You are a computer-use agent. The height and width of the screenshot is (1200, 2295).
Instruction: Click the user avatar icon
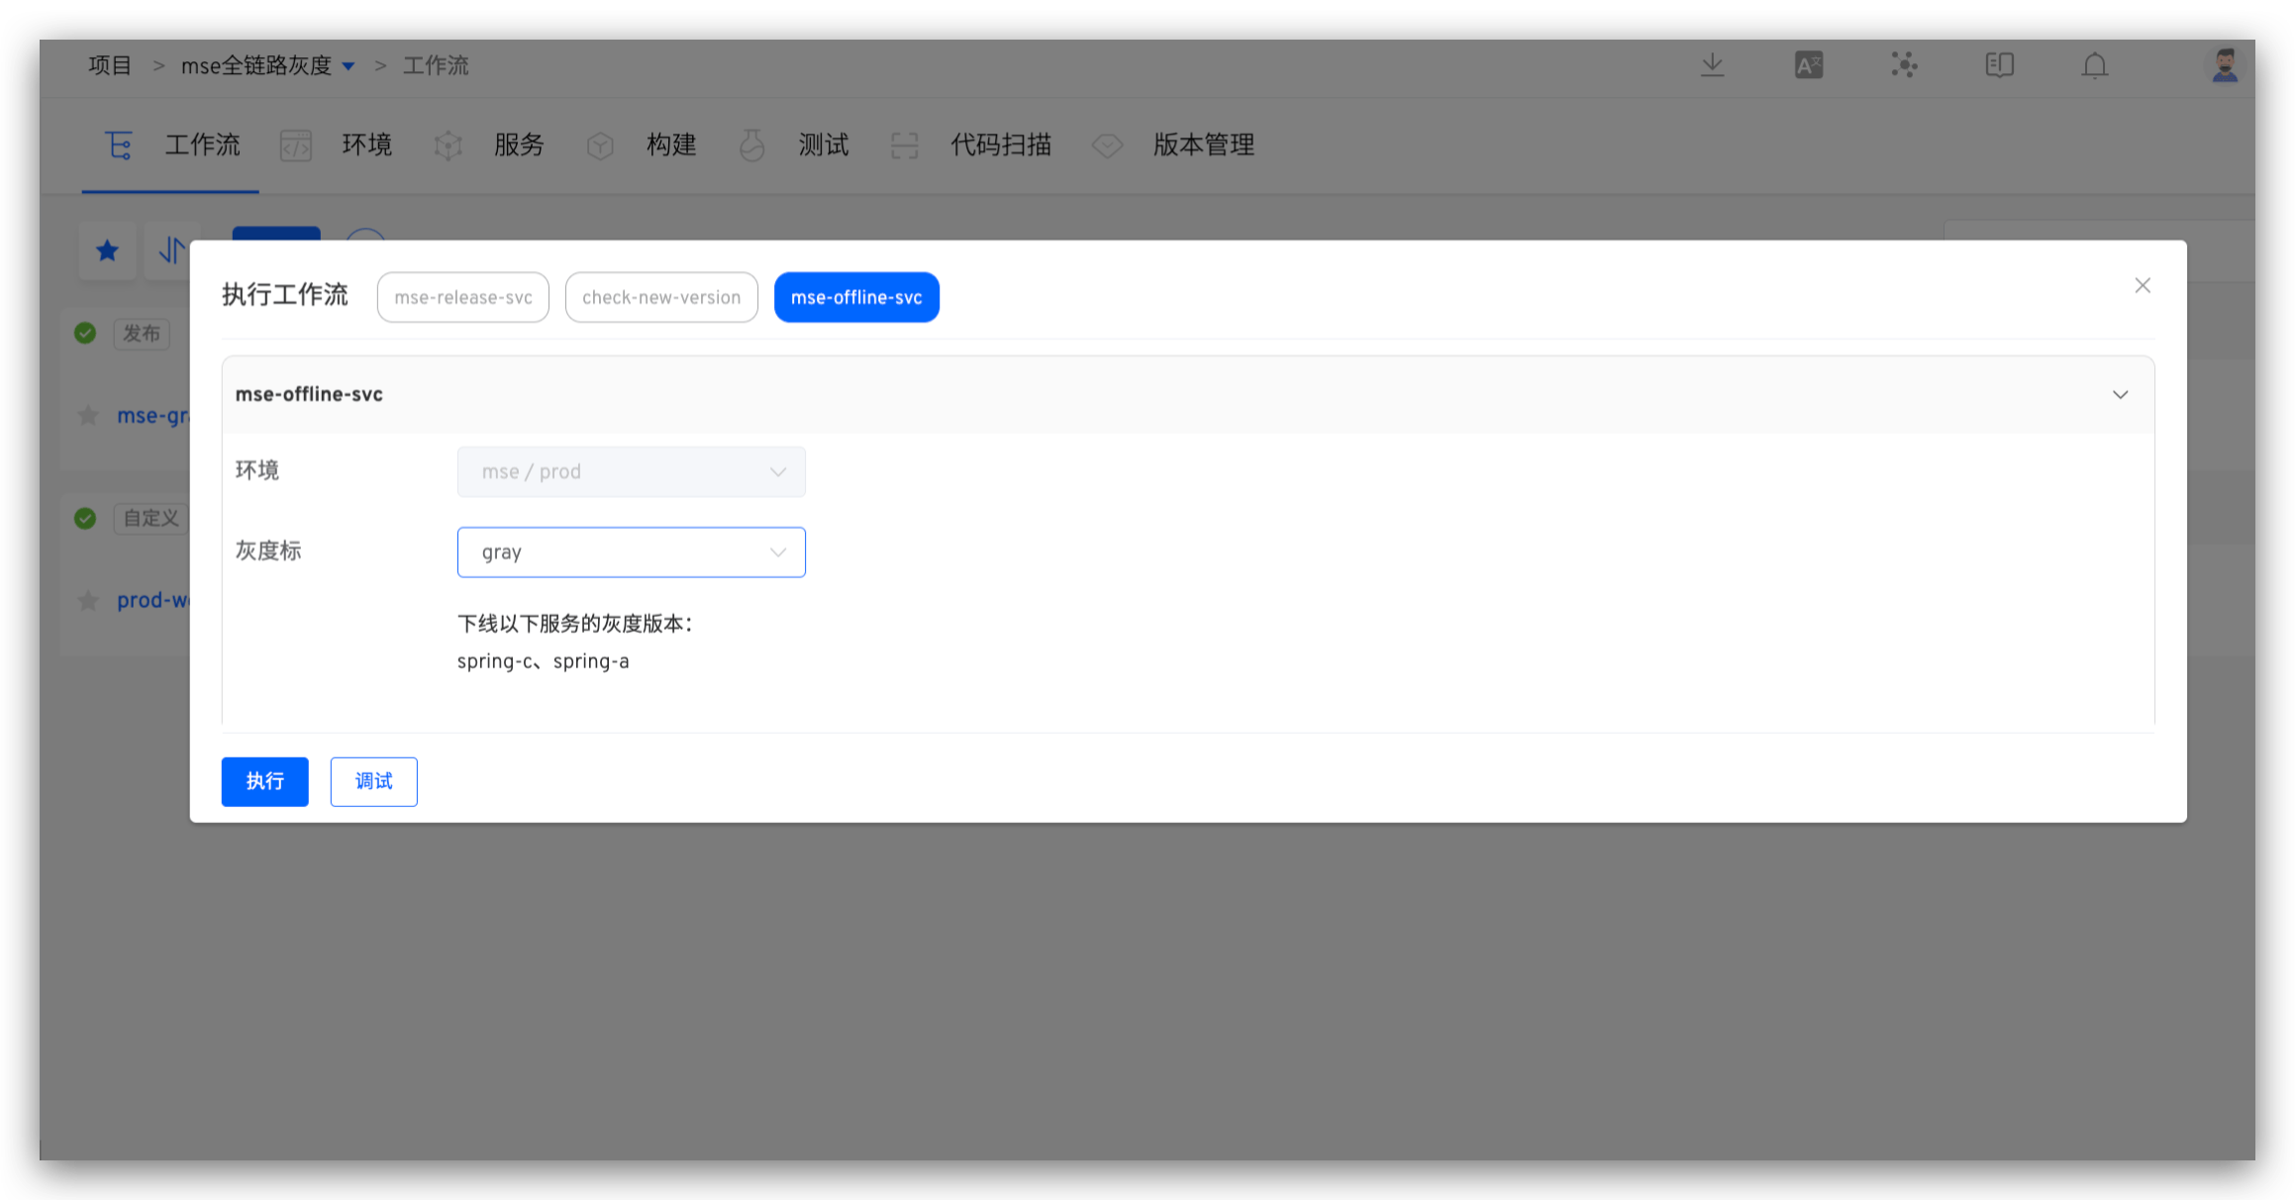[2225, 65]
